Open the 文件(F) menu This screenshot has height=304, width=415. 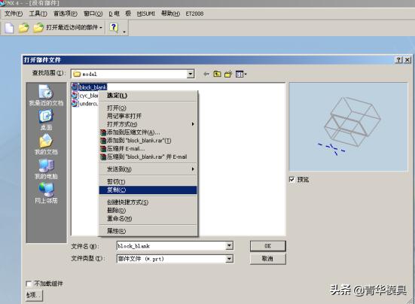pos(14,14)
